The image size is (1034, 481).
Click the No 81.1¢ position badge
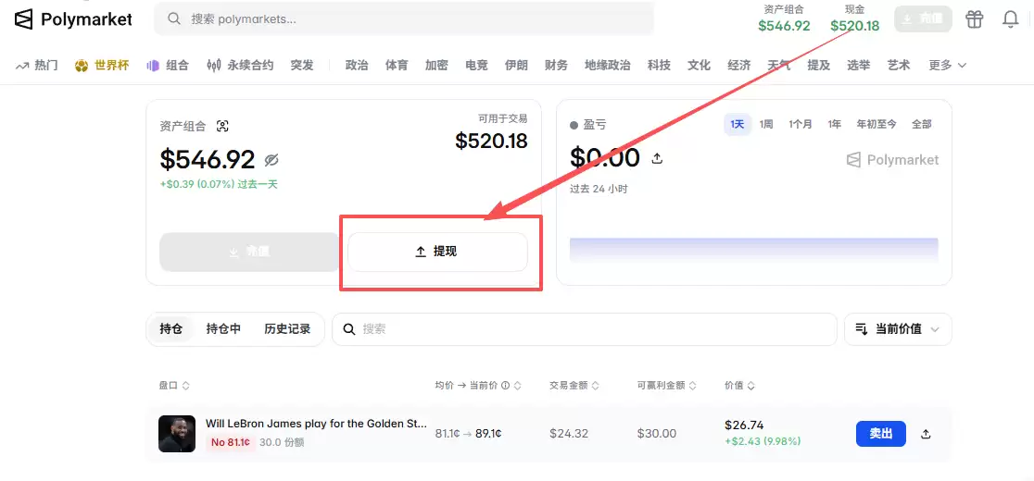(x=231, y=442)
